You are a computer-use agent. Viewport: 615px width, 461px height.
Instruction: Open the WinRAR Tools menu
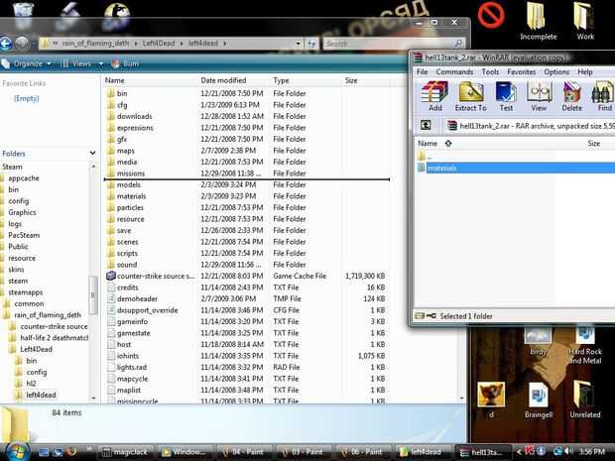[x=490, y=71]
